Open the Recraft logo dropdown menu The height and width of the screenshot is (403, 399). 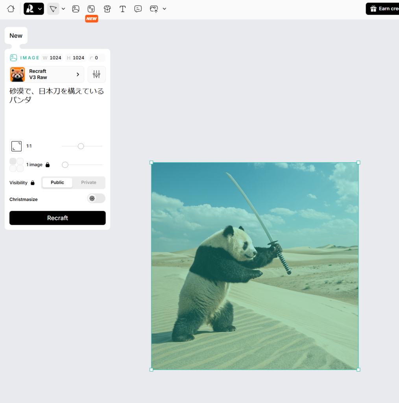[34, 9]
